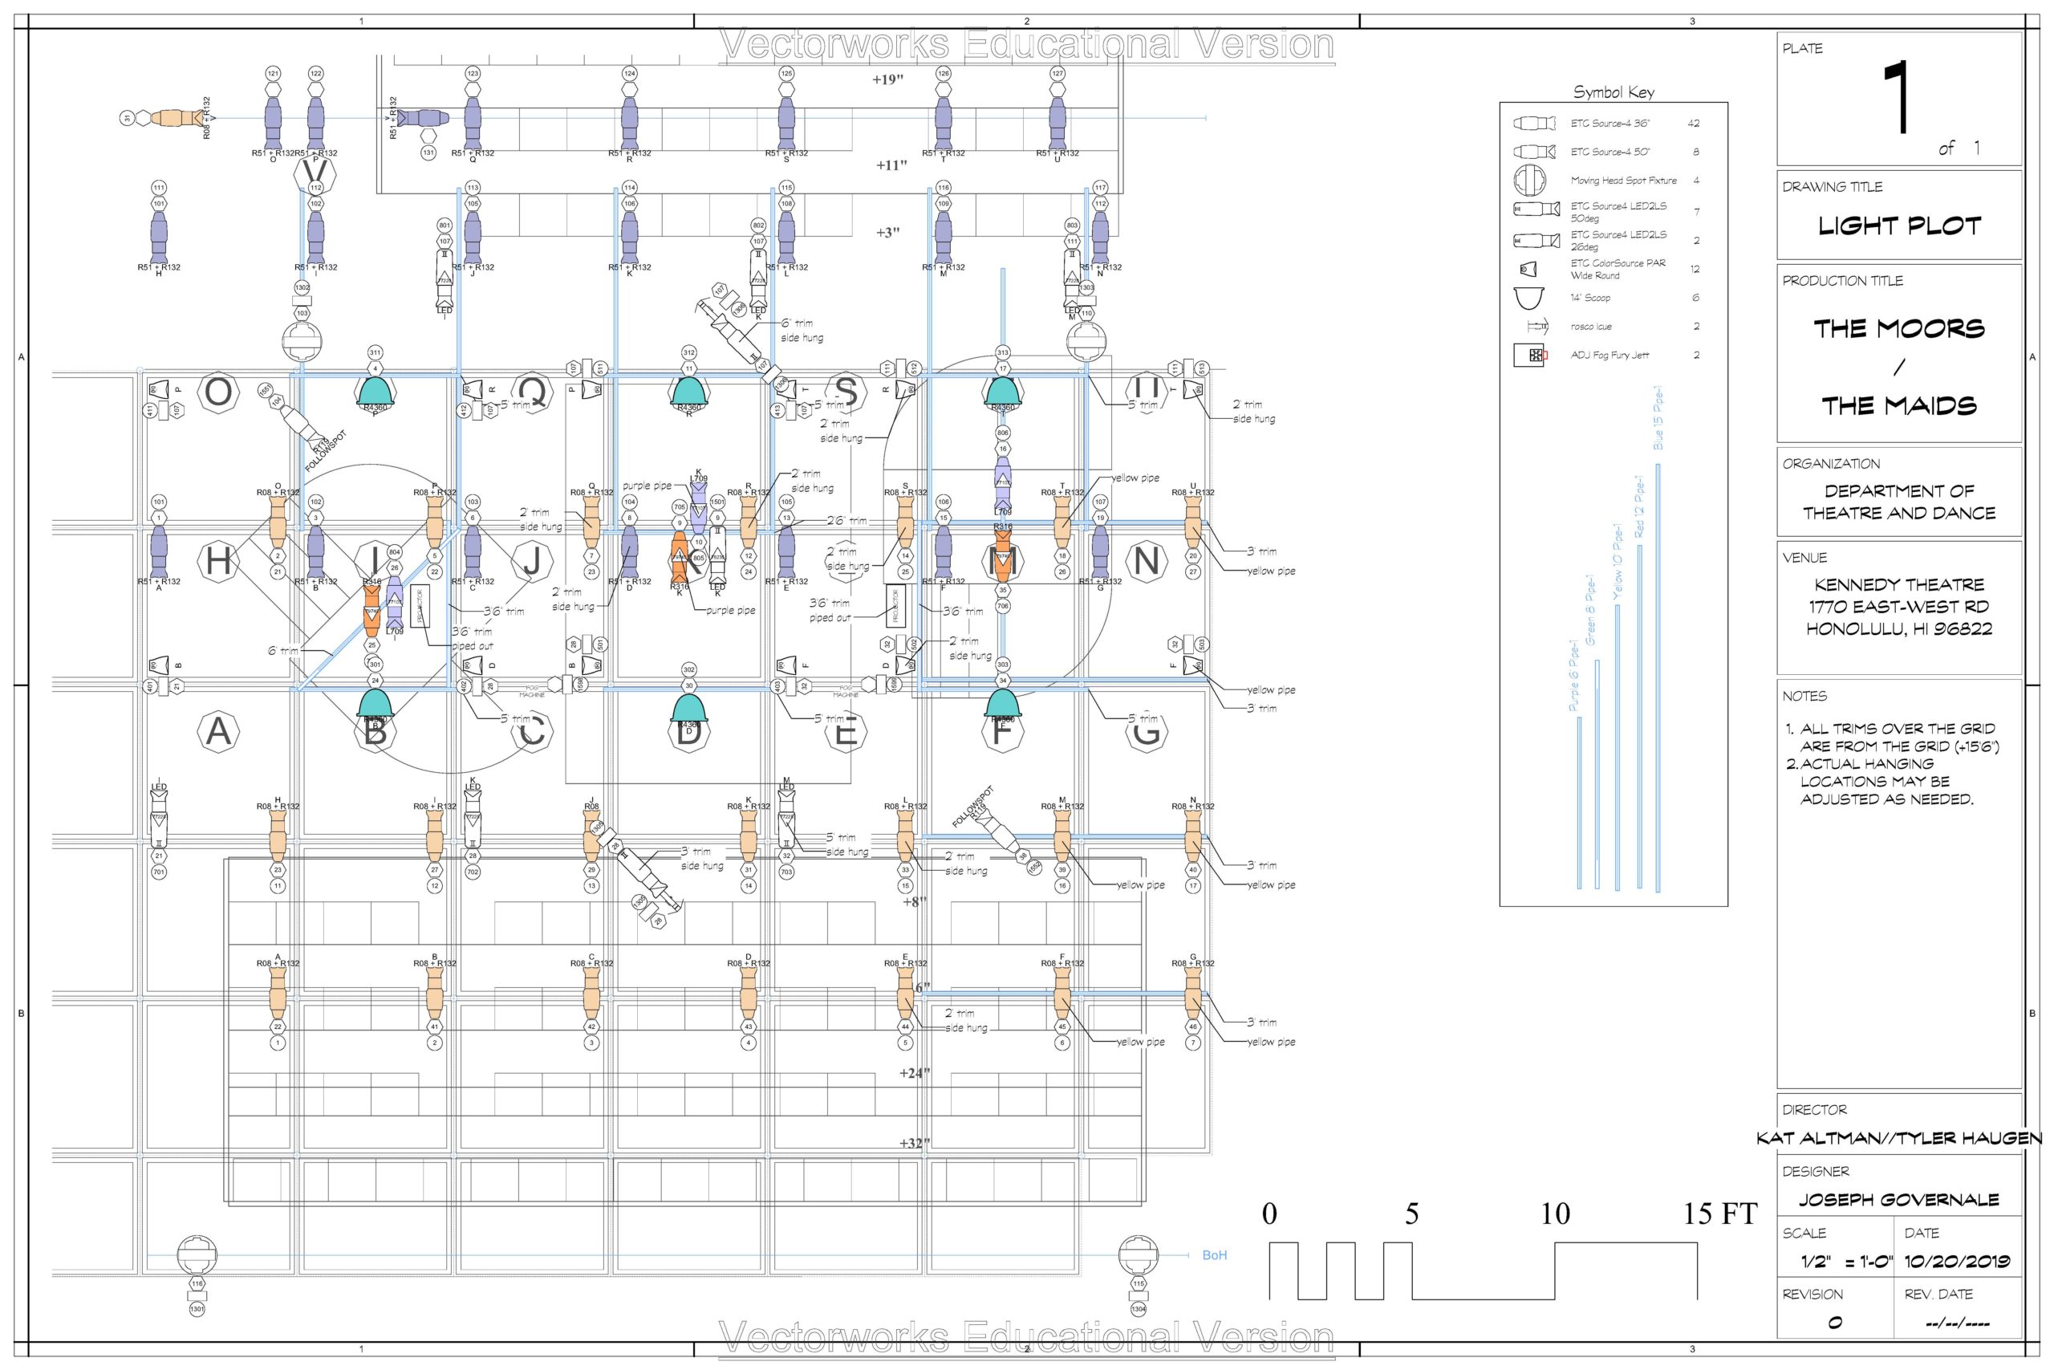Viewport: 2054px width, 1370px height.
Task: Click the 14' Scoop symbol in Symbol Key
Action: click(x=1530, y=298)
